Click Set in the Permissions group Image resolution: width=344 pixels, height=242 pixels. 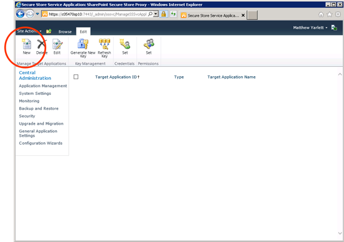tap(149, 47)
